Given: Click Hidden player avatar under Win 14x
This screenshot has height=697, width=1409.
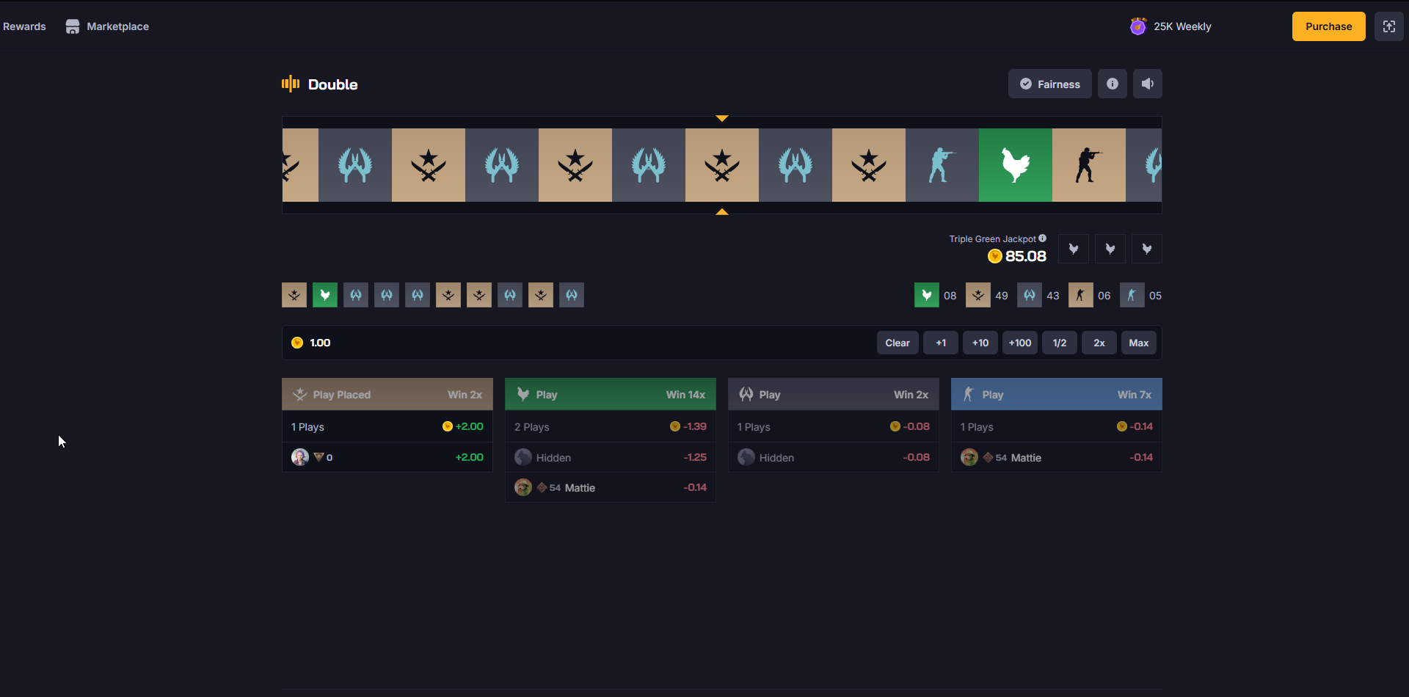Looking at the screenshot, I should 523,457.
